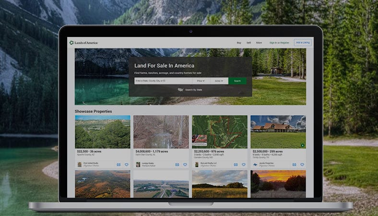The height and width of the screenshot is (216, 378).
Task: Open the More menu in the top navigation
Action: pos(259,43)
